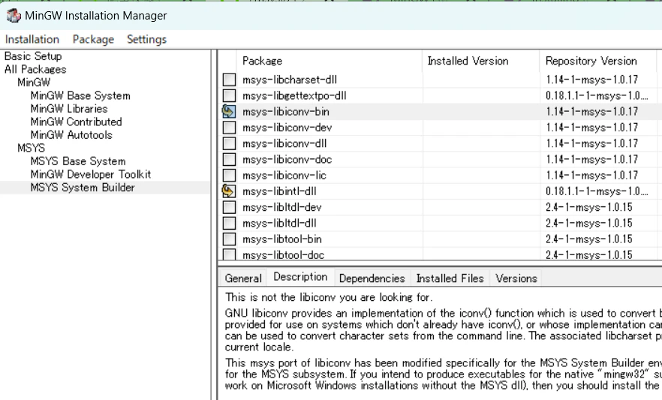Tick the msys-libiconv-dev checkbox

click(x=229, y=128)
